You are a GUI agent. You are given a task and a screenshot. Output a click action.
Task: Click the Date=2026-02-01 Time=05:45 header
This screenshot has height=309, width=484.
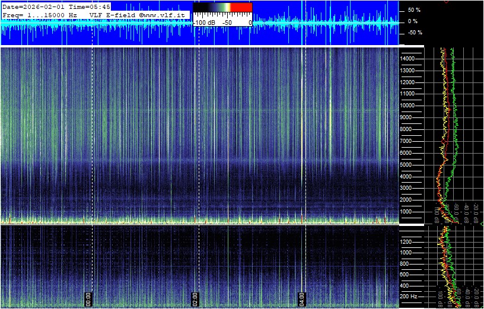click(x=56, y=7)
